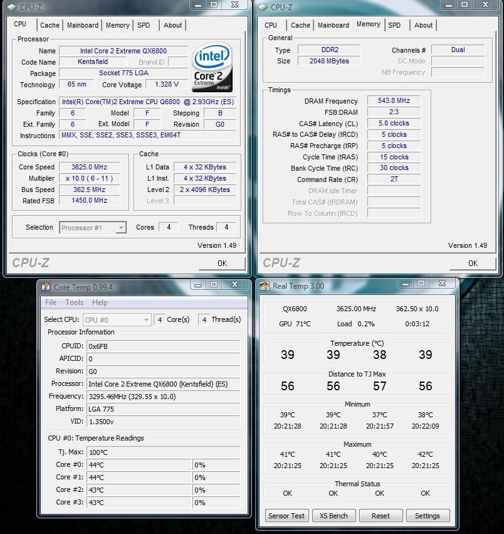Click the Rated FSB value 1450.0 MHz
504x534 pixels.
89,201
